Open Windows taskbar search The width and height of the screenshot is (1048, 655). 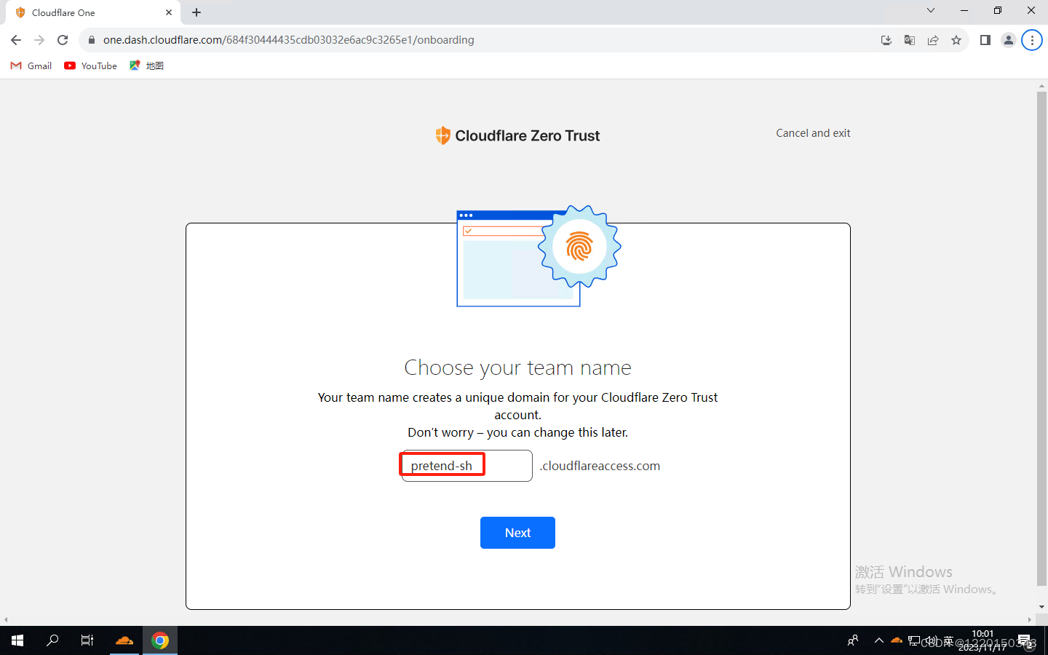coord(52,640)
